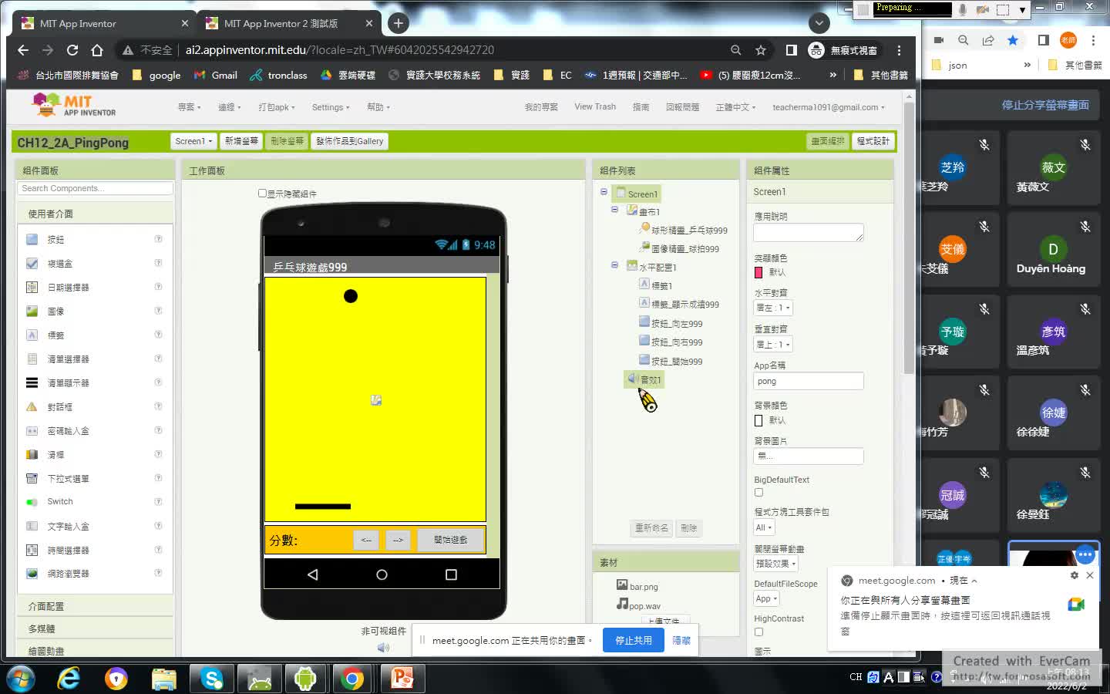Pick the 突顯顏色 pink color swatch
This screenshot has width=1110, height=694.
[758, 272]
